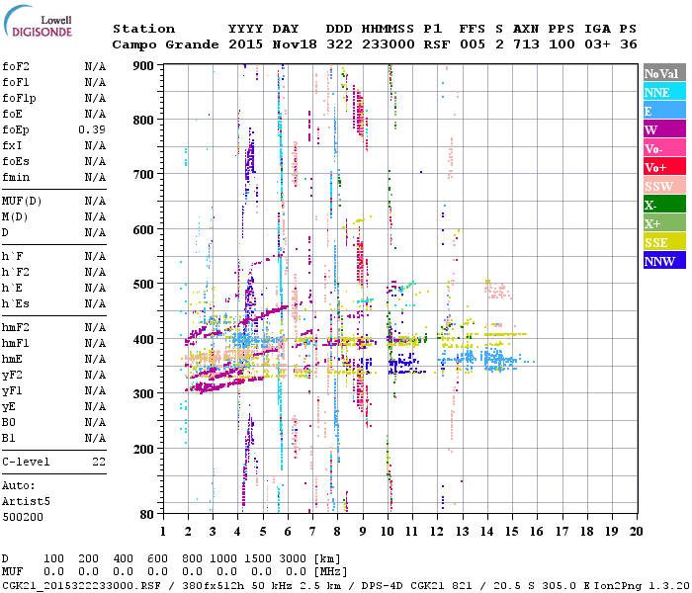Screen dimensions: 692x593
Task: Click the 900 km height axis label
Action: tap(143, 66)
